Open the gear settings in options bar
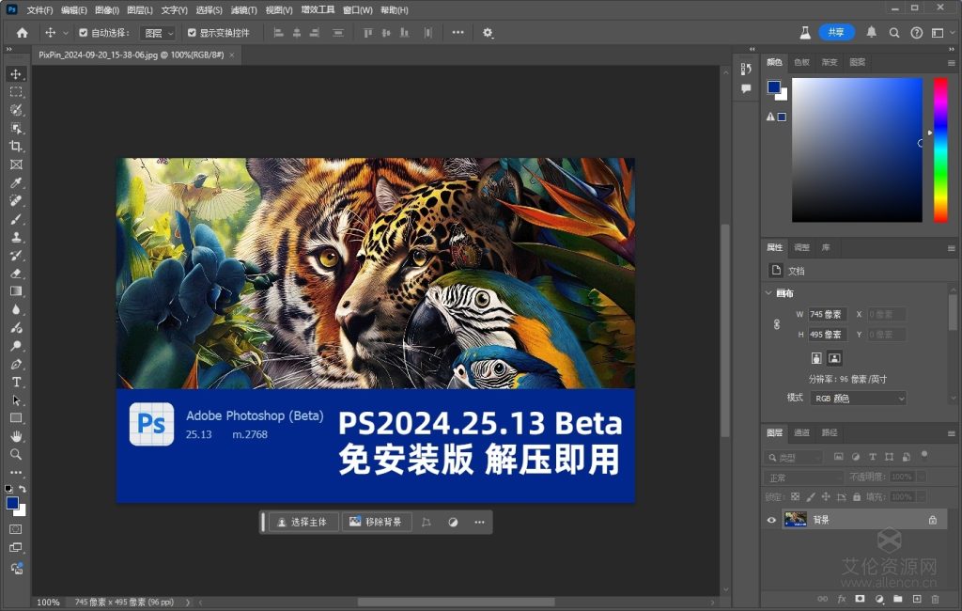962x611 pixels. pyautogui.click(x=488, y=33)
